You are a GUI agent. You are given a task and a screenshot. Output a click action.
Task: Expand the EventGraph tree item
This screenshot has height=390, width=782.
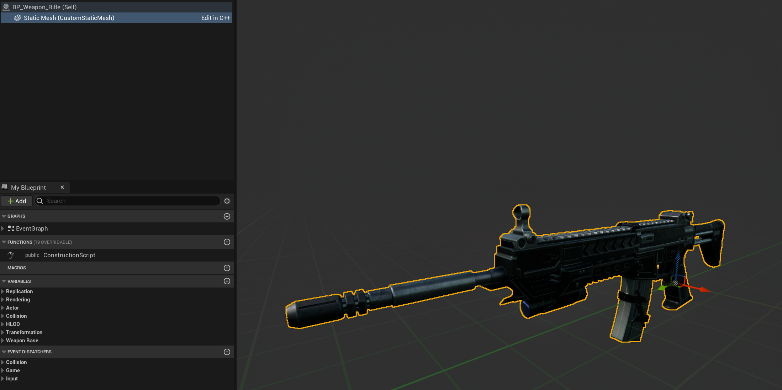(x=3, y=228)
